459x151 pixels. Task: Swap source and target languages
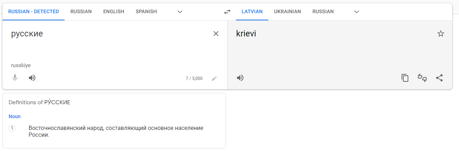click(227, 12)
